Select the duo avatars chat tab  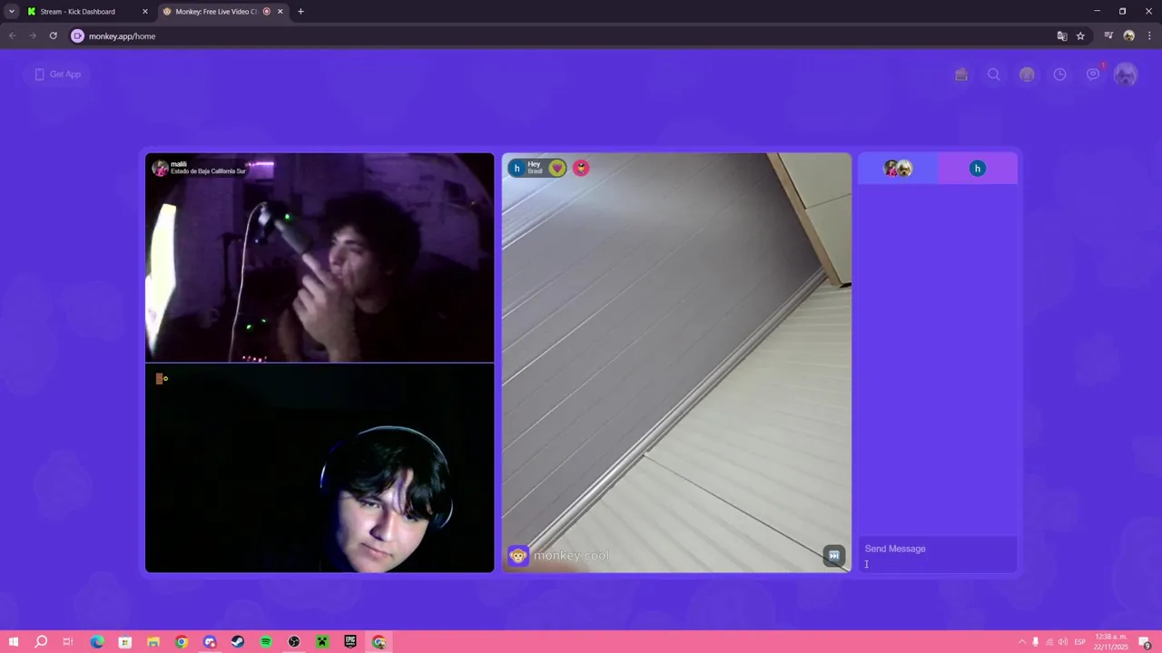point(898,168)
